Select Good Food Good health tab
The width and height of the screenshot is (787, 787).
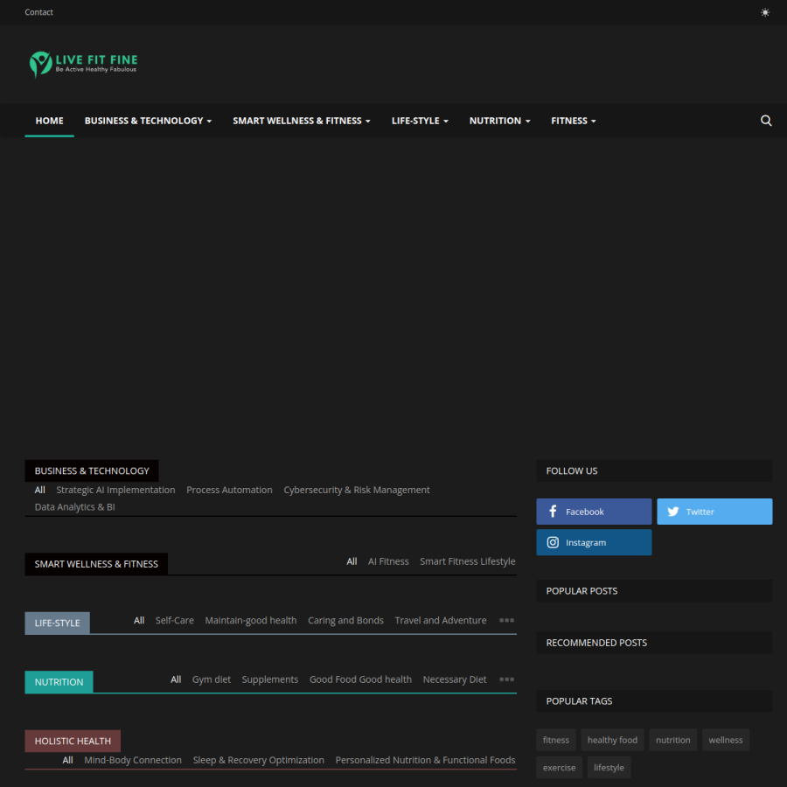[360, 679]
